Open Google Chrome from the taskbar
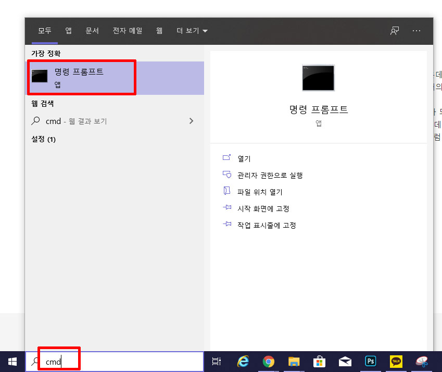 click(x=268, y=362)
